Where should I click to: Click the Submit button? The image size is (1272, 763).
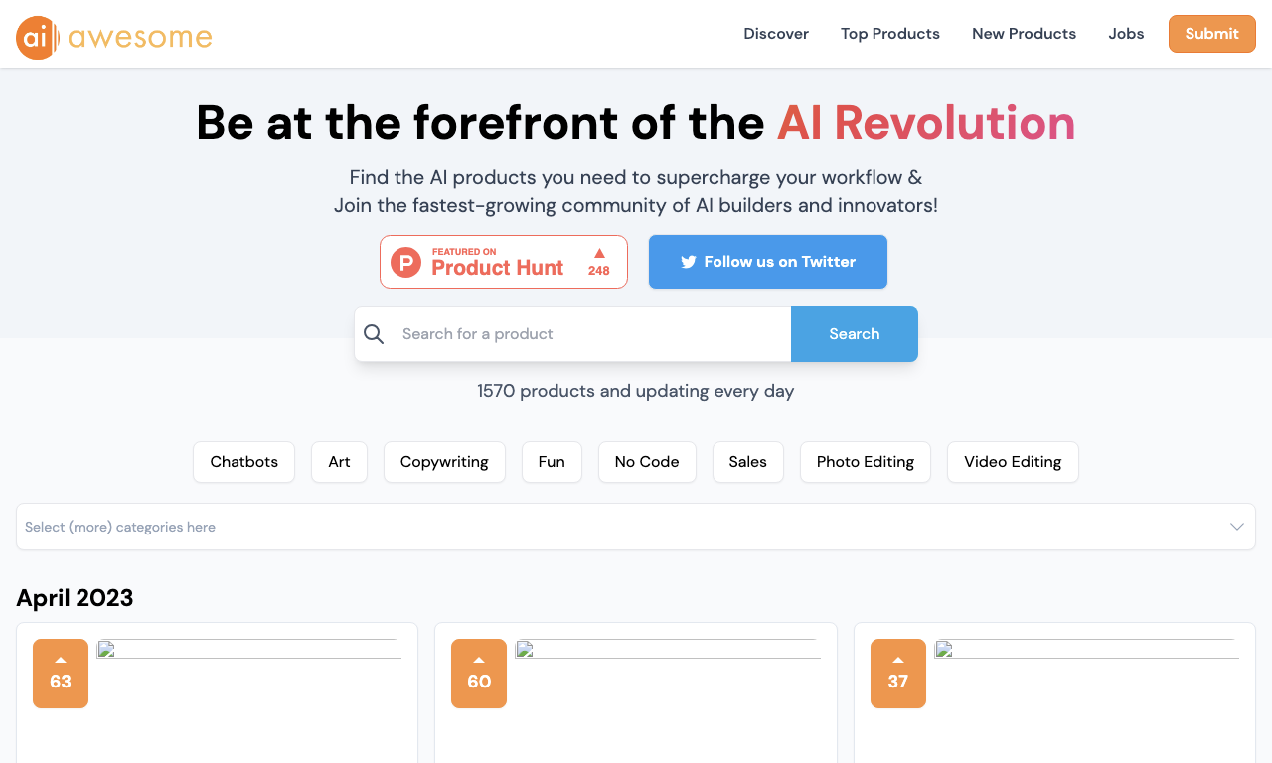pos(1211,34)
